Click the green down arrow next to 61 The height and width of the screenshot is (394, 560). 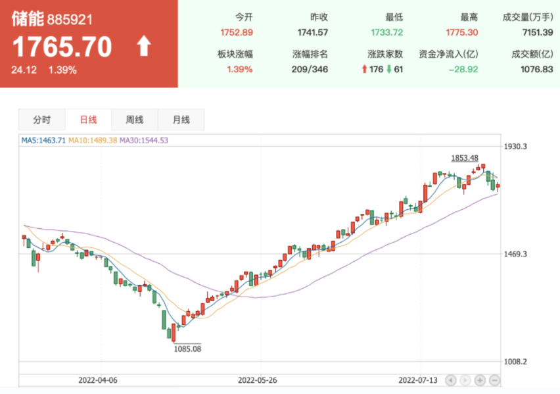(x=388, y=69)
